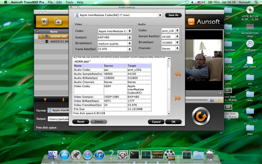Open the Edit menu in menu bar

(x=59, y=2)
